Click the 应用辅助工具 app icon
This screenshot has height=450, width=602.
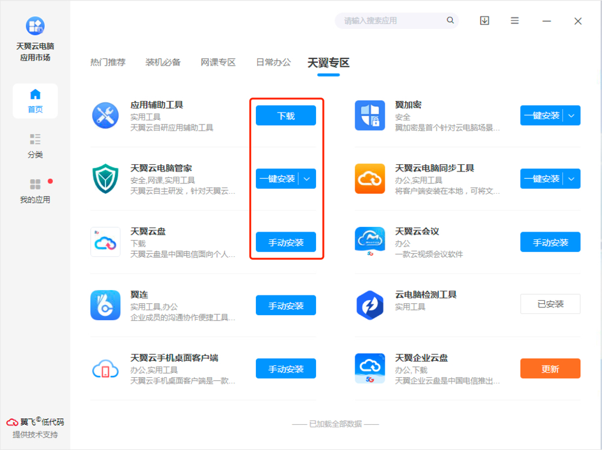[x=105, y=116]
